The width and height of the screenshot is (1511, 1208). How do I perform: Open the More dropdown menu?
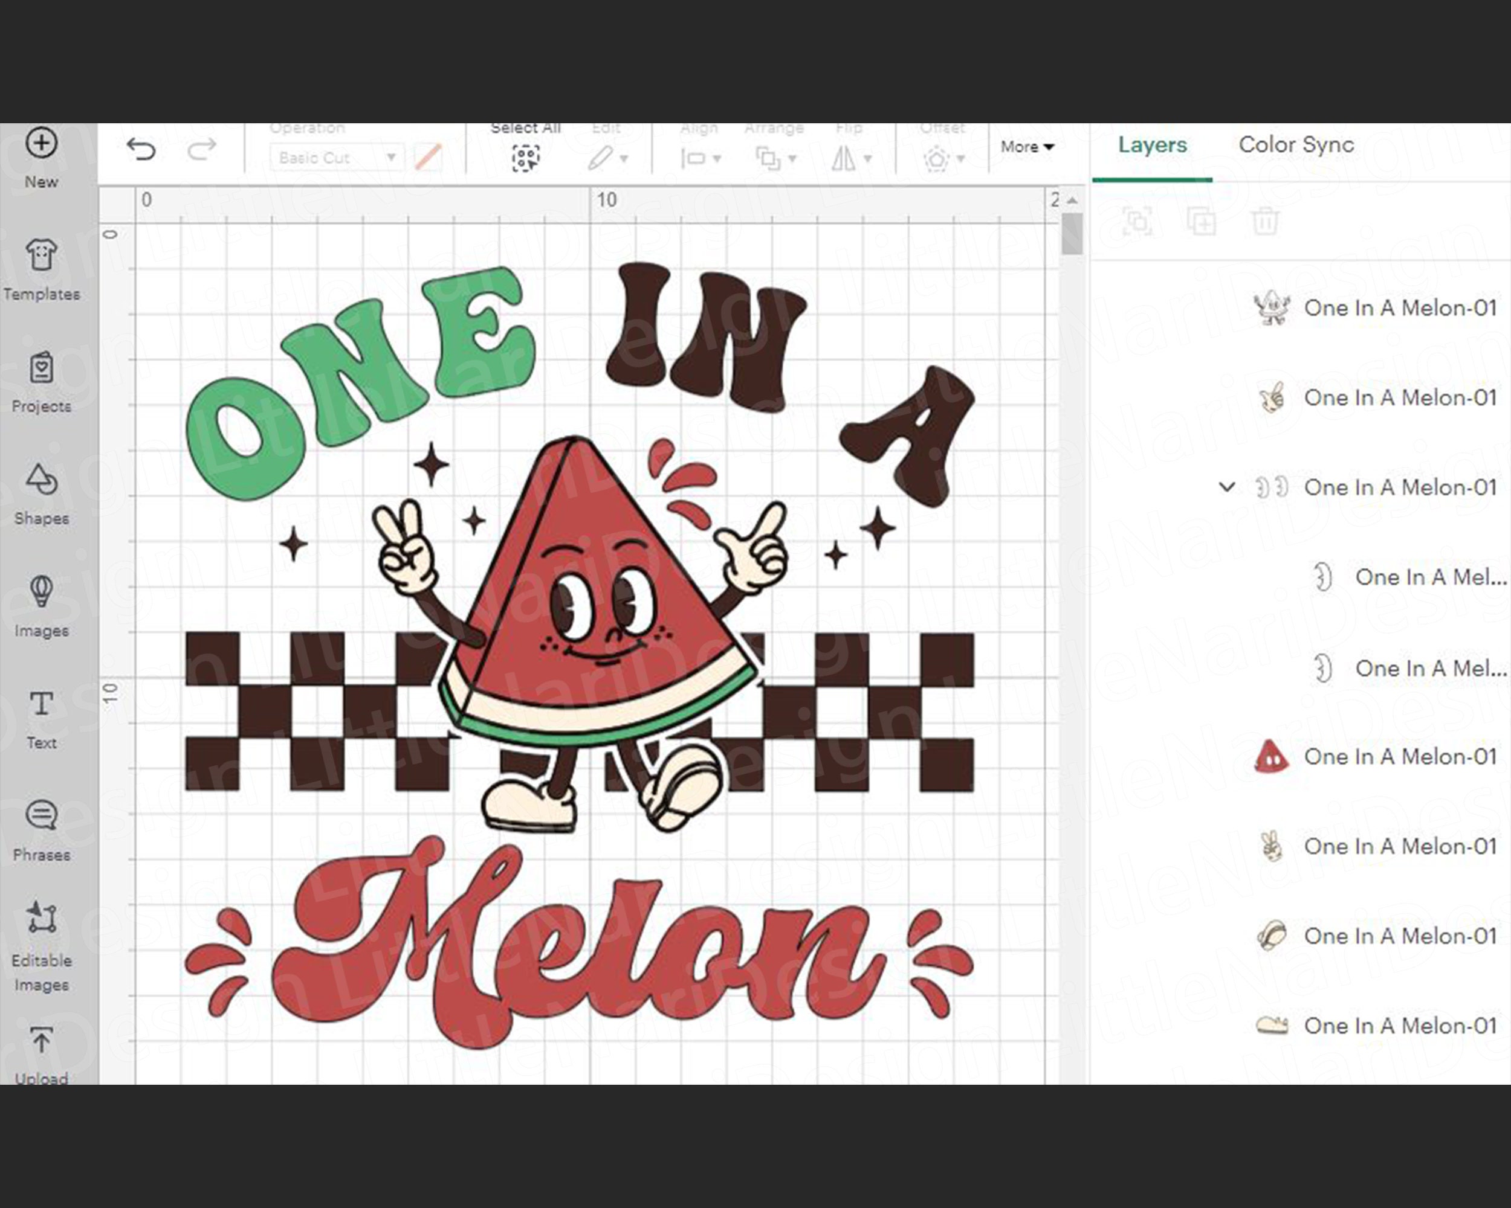pos(1027,147)
